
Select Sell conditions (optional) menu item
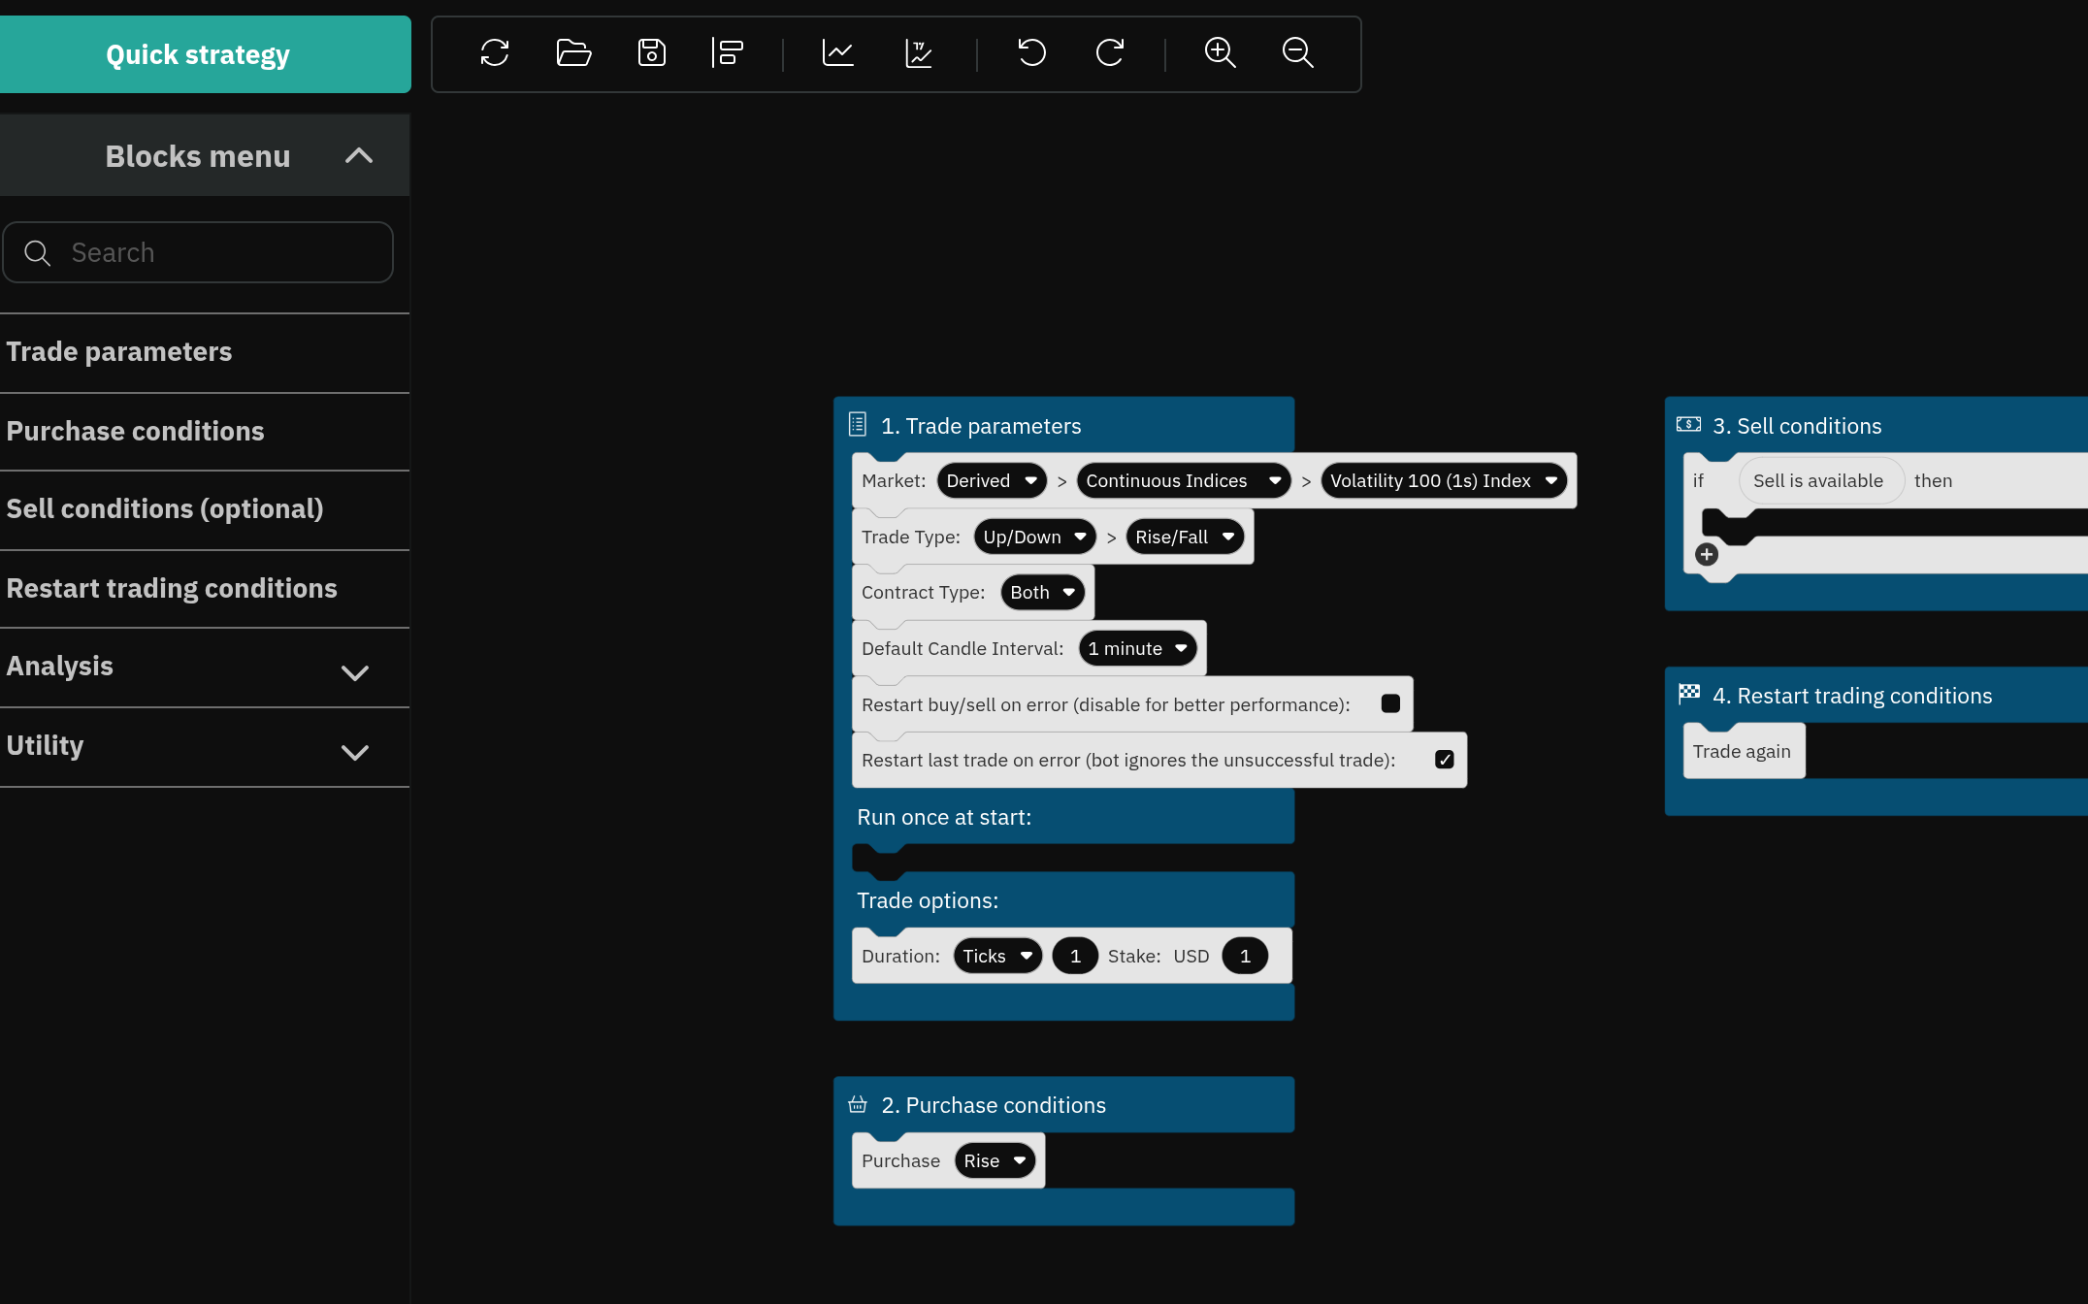[x=205, y=509]
